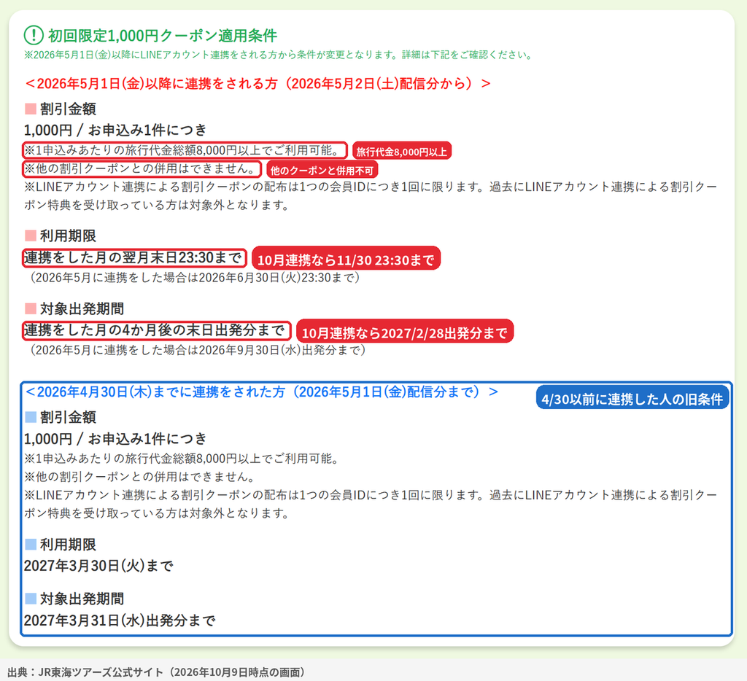Click first 1,000円 / お申込み1件につき line
This screenshot has height=681, width=747.
tap(115, 130)
